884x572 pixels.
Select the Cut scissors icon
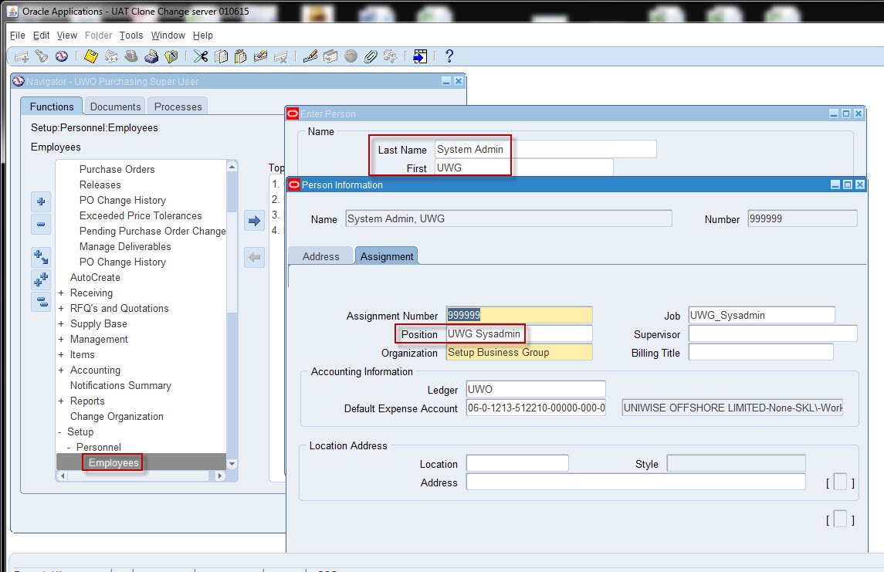199,56
